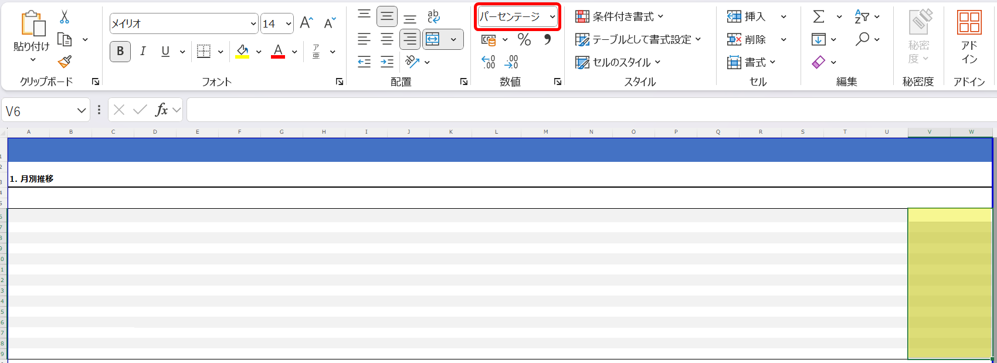Viewport: 997px width, 363px height.
Task: Click the increase font size icon
Action: tap(306, 23)
